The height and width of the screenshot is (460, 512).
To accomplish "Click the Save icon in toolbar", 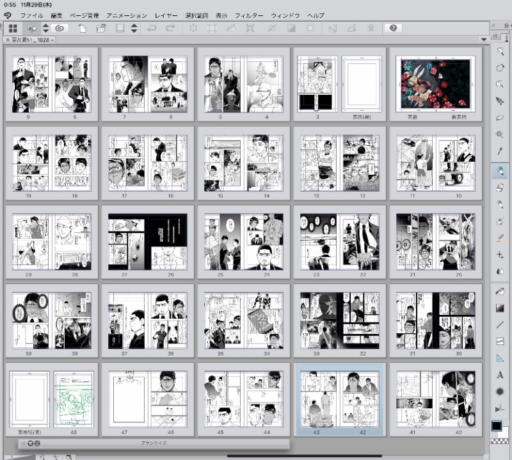I will tap(120, 28).
